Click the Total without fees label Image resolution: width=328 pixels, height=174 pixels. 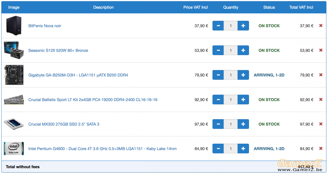pos(23,167)
